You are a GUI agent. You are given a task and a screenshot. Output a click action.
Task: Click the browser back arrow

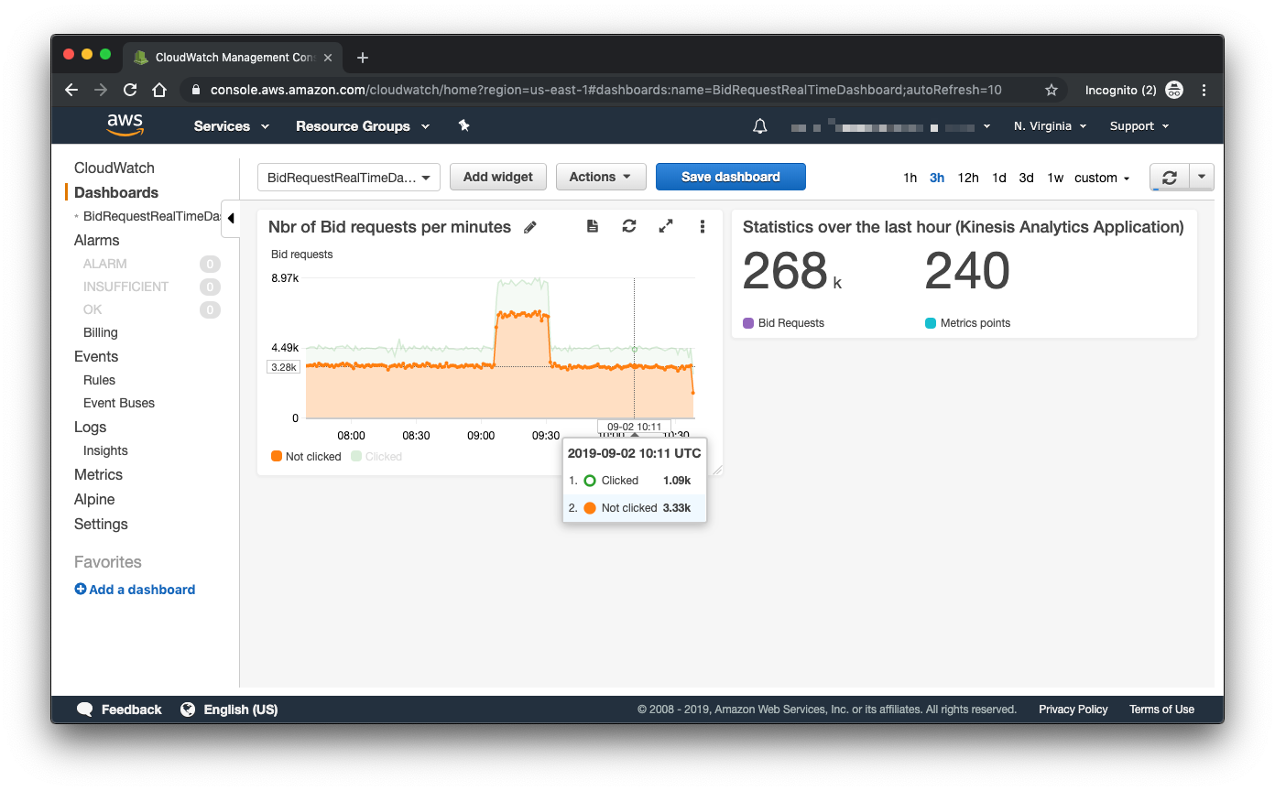pyautogui.click(x=71, y=90)
